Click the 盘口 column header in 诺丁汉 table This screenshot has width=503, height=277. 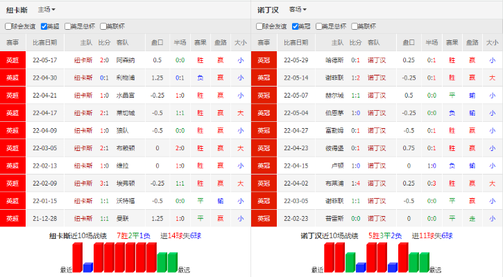(408, 43)
